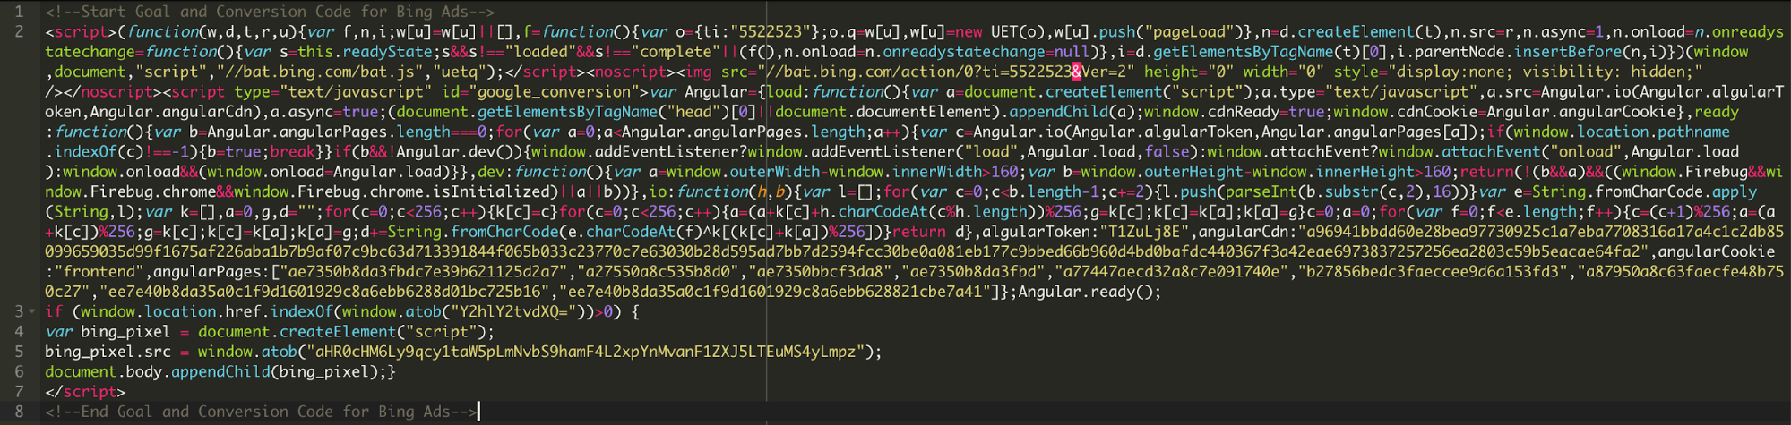The height and width of the screenshot is (425, 1791).
Task: Collapse the code fold arrow at line 3
Action: click(32, 311)
